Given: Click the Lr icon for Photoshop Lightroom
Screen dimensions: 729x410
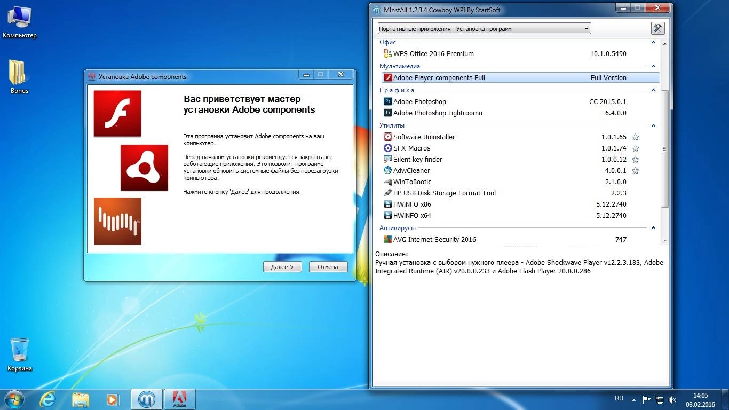Looking at the screenshot, I should point(388,113).
